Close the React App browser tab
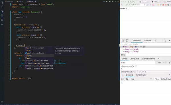Viewport: 171px width, 105px height. [x=138, y=2]
